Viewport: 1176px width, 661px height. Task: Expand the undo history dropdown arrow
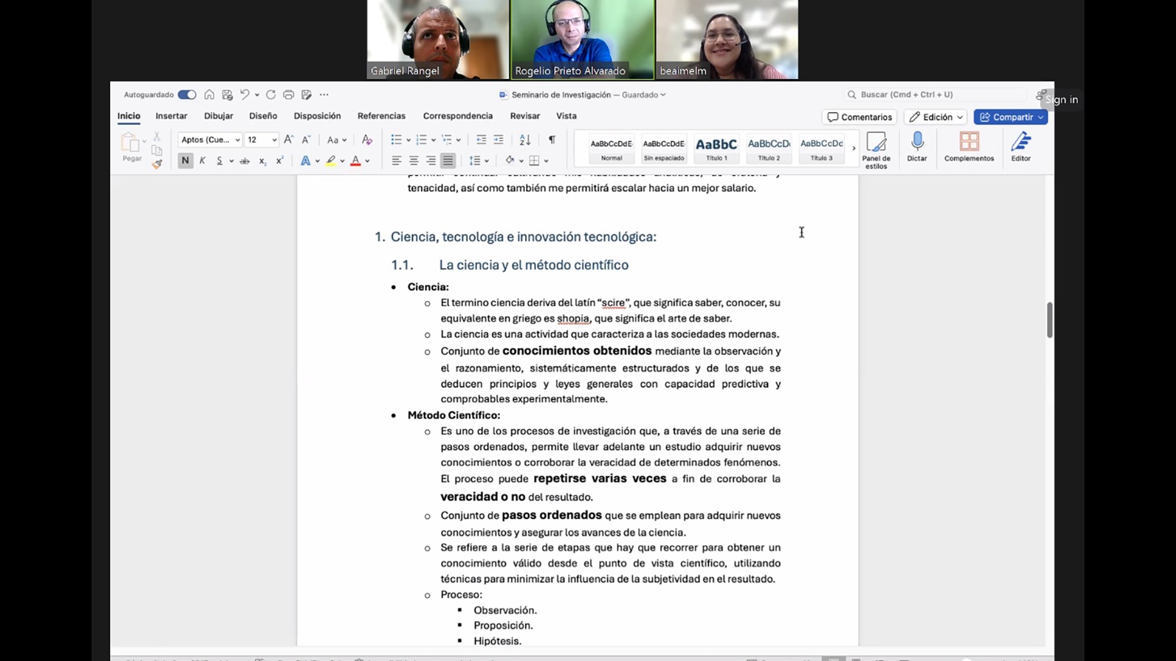click(x=257, y=95)
